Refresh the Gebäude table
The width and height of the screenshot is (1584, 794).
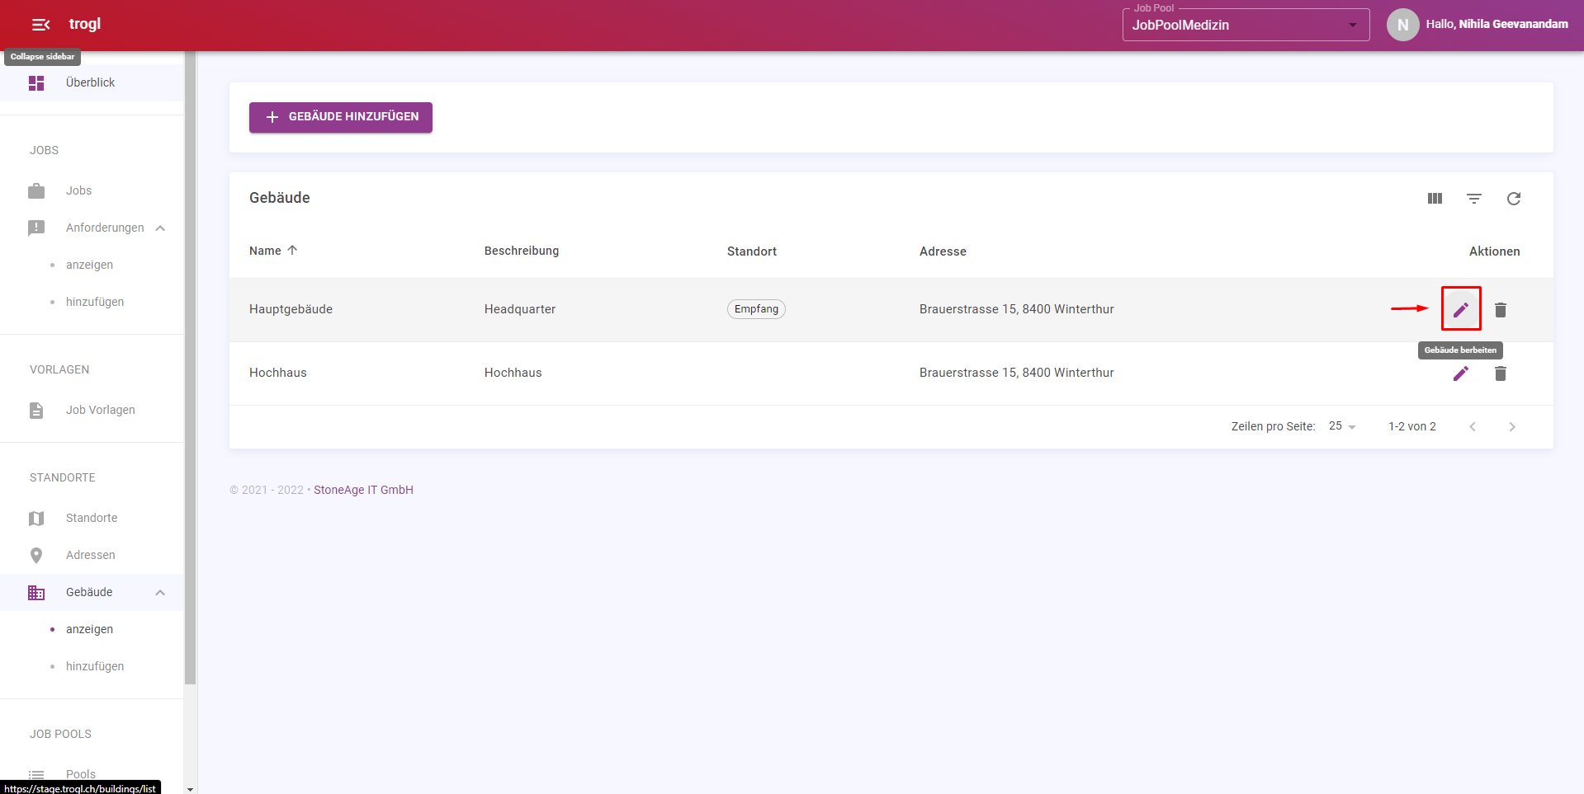(x=1514, y=199)
